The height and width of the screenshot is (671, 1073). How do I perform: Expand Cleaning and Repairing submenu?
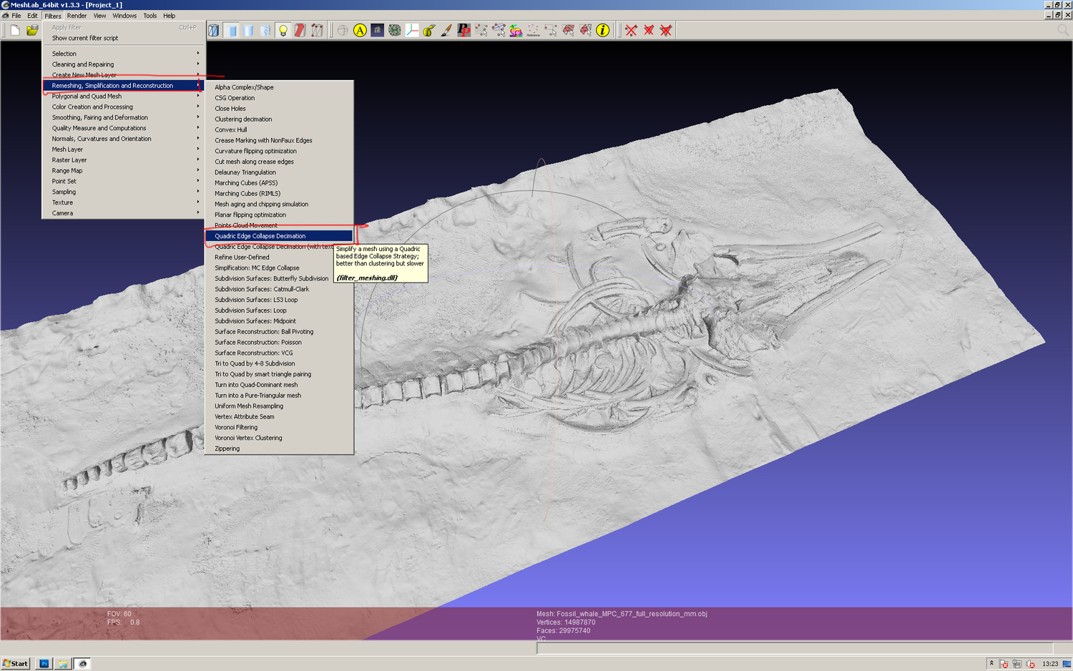(x=124, y=64)
